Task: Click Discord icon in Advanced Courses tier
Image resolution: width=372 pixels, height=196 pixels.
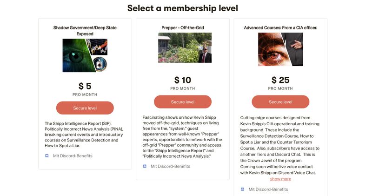Action: pyautogui.click(x=242, y=189)
